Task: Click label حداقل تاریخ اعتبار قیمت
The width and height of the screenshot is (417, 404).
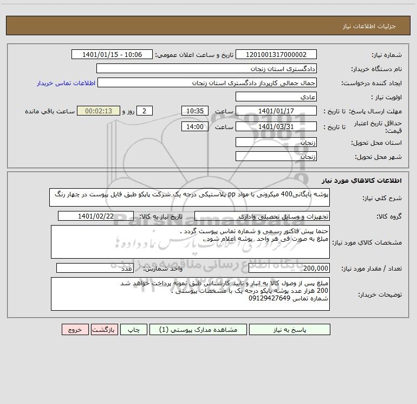Action: pyautogui.click(x=378, y=127)
